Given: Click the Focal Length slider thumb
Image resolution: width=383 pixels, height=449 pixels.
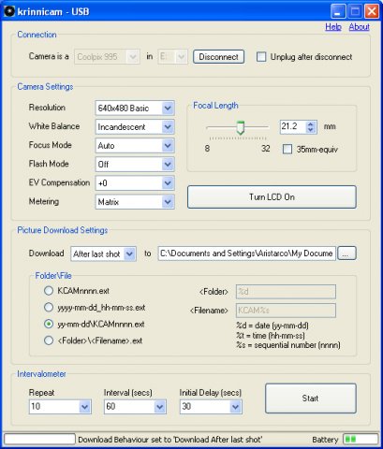Looking at the screenshot, I should [x=240, y=128].
